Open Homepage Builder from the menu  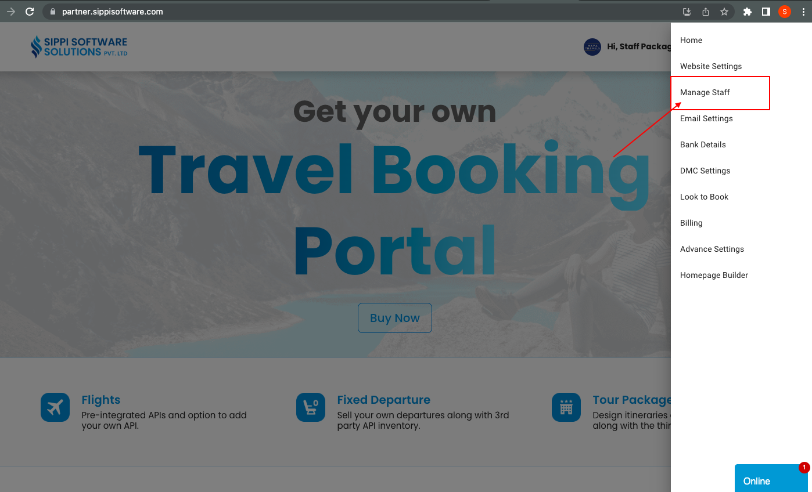[x=714, y=275]
